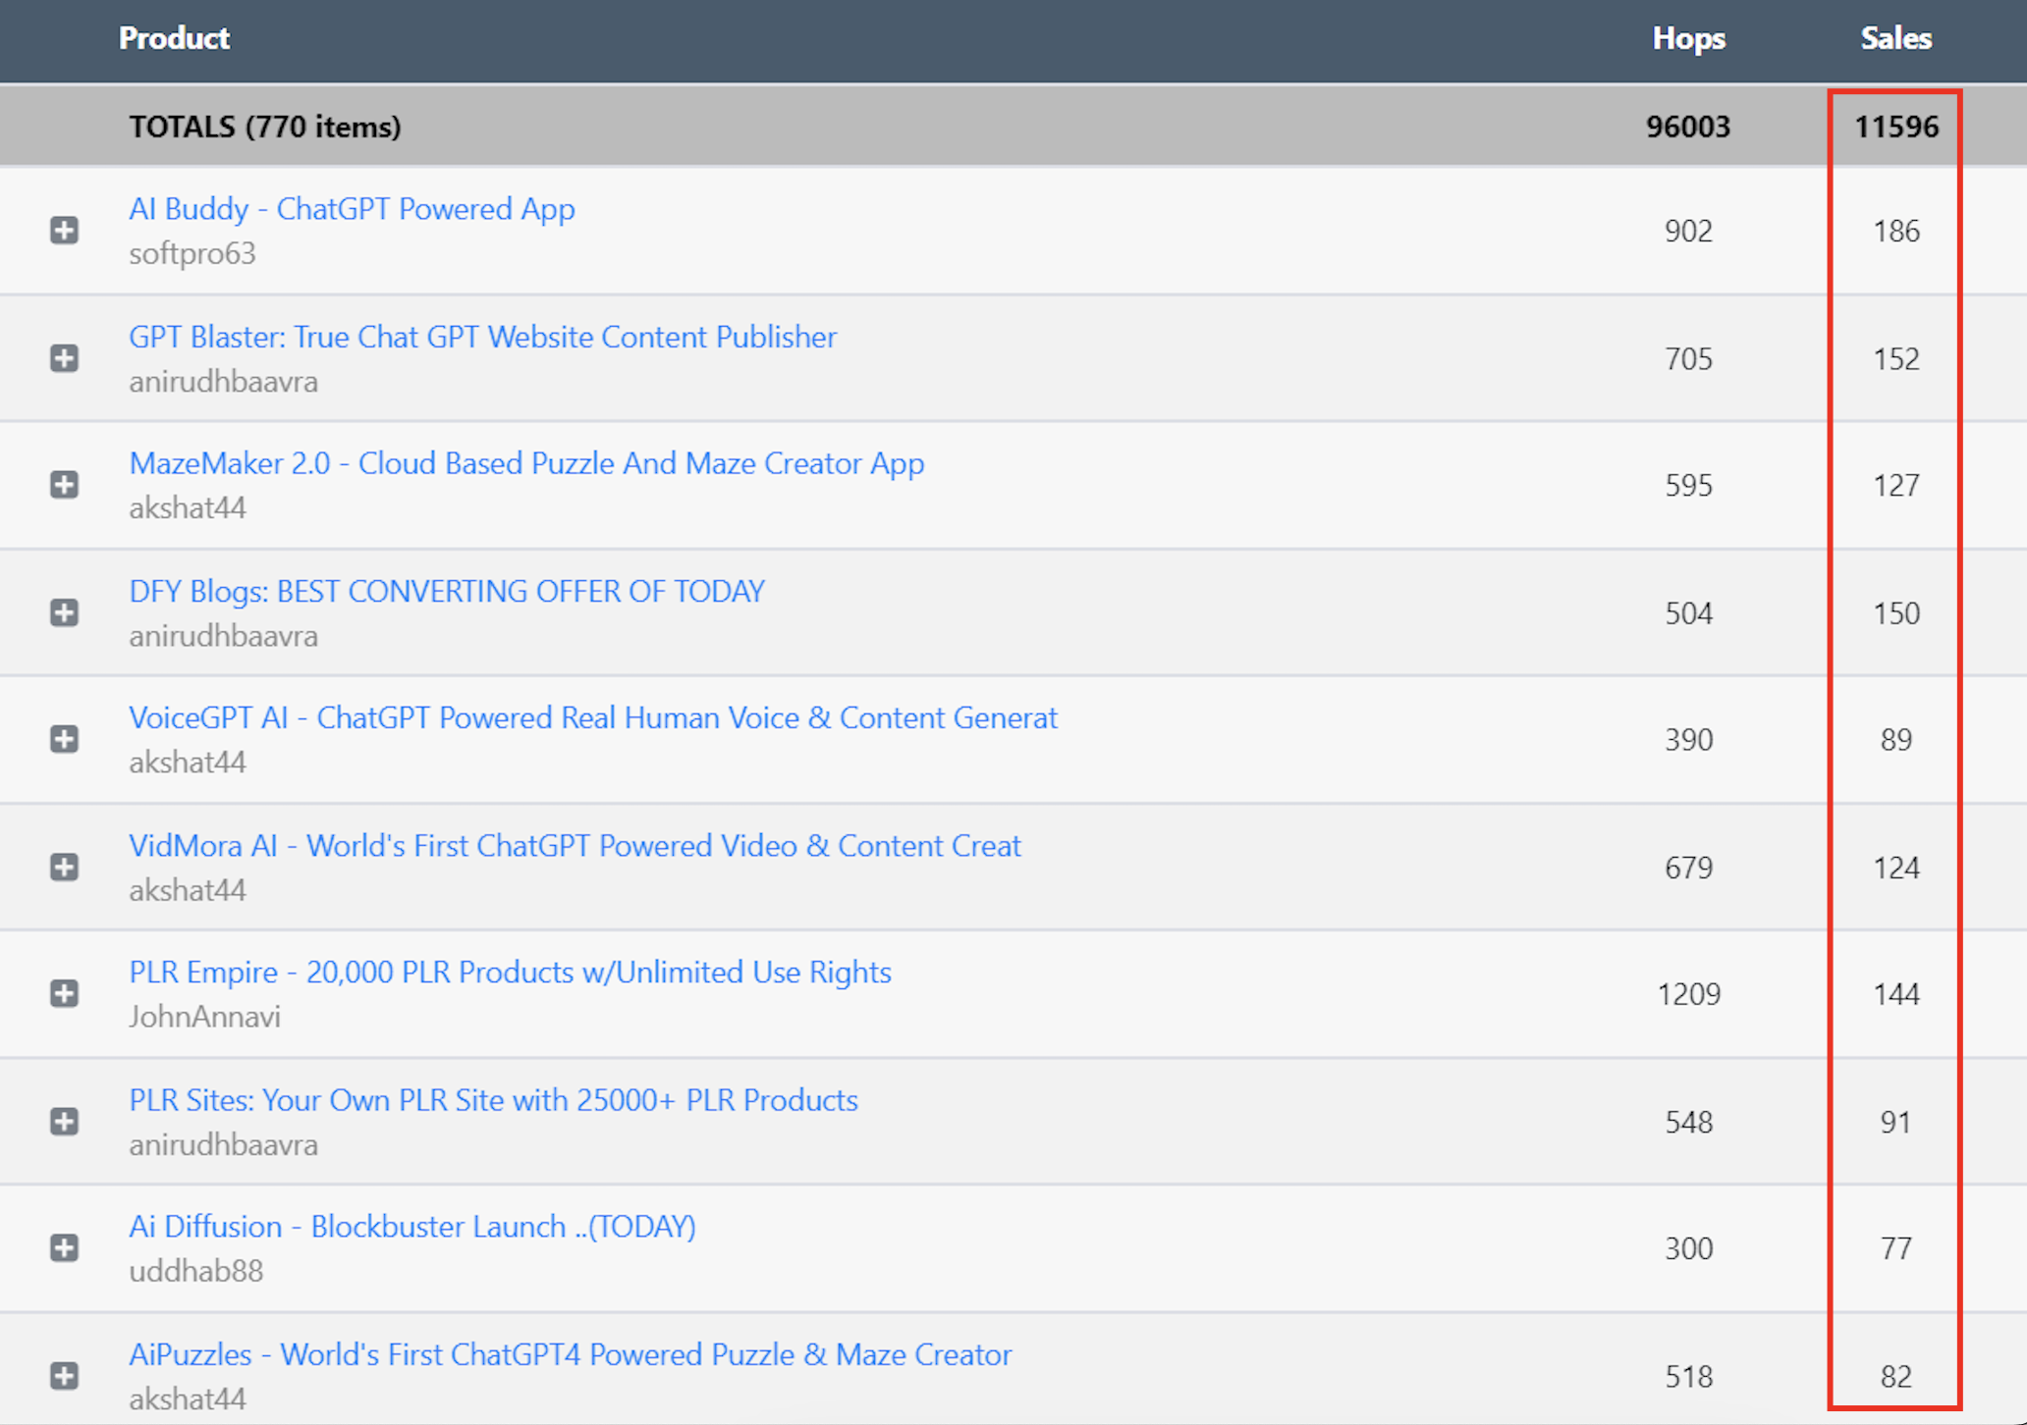Expand the GPT Blaster row details
This screenshot has height=1425, width=2027.
[65, 358]
